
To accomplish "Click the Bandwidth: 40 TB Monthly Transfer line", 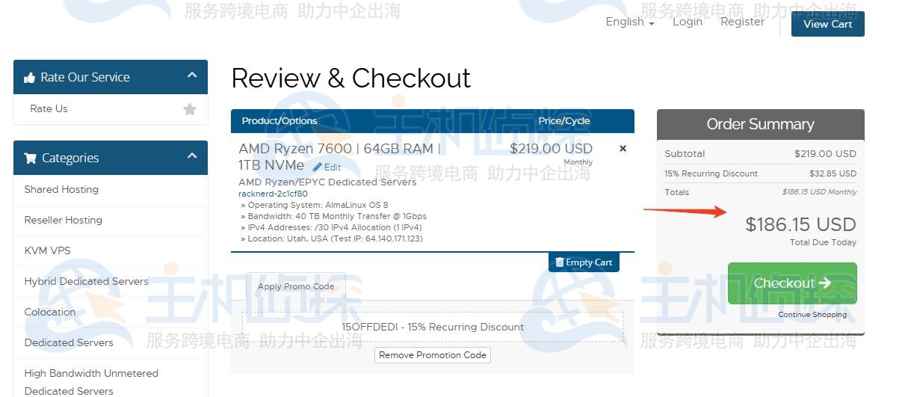I will [333, 216].
